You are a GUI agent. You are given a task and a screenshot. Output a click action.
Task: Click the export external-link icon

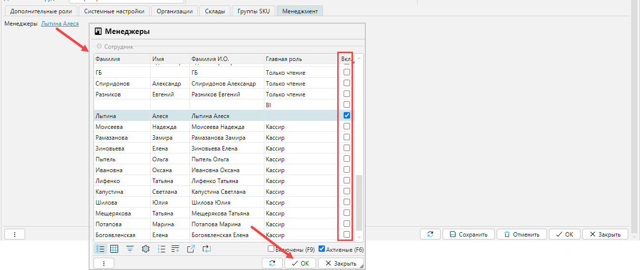[191, 249]
